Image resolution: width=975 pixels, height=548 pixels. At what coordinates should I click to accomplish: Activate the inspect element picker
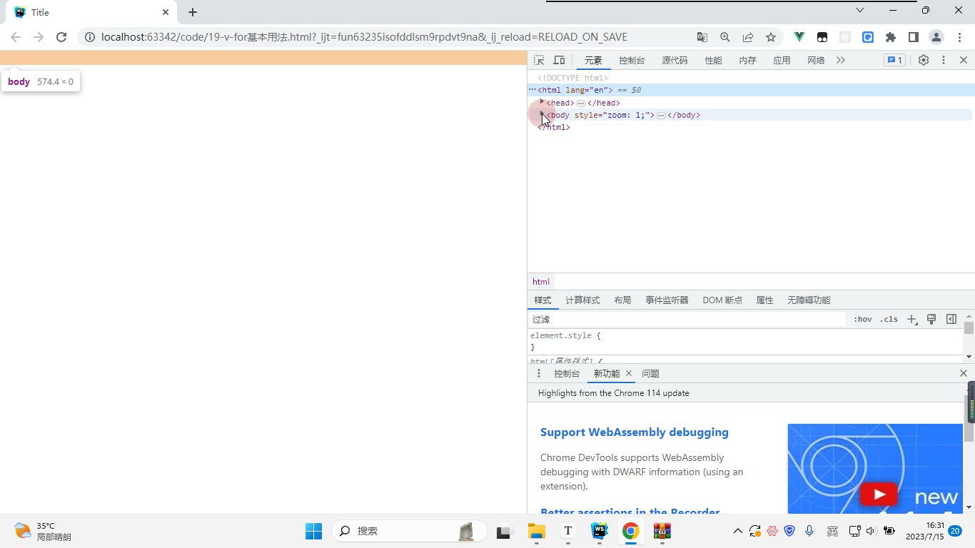point(539,61)
